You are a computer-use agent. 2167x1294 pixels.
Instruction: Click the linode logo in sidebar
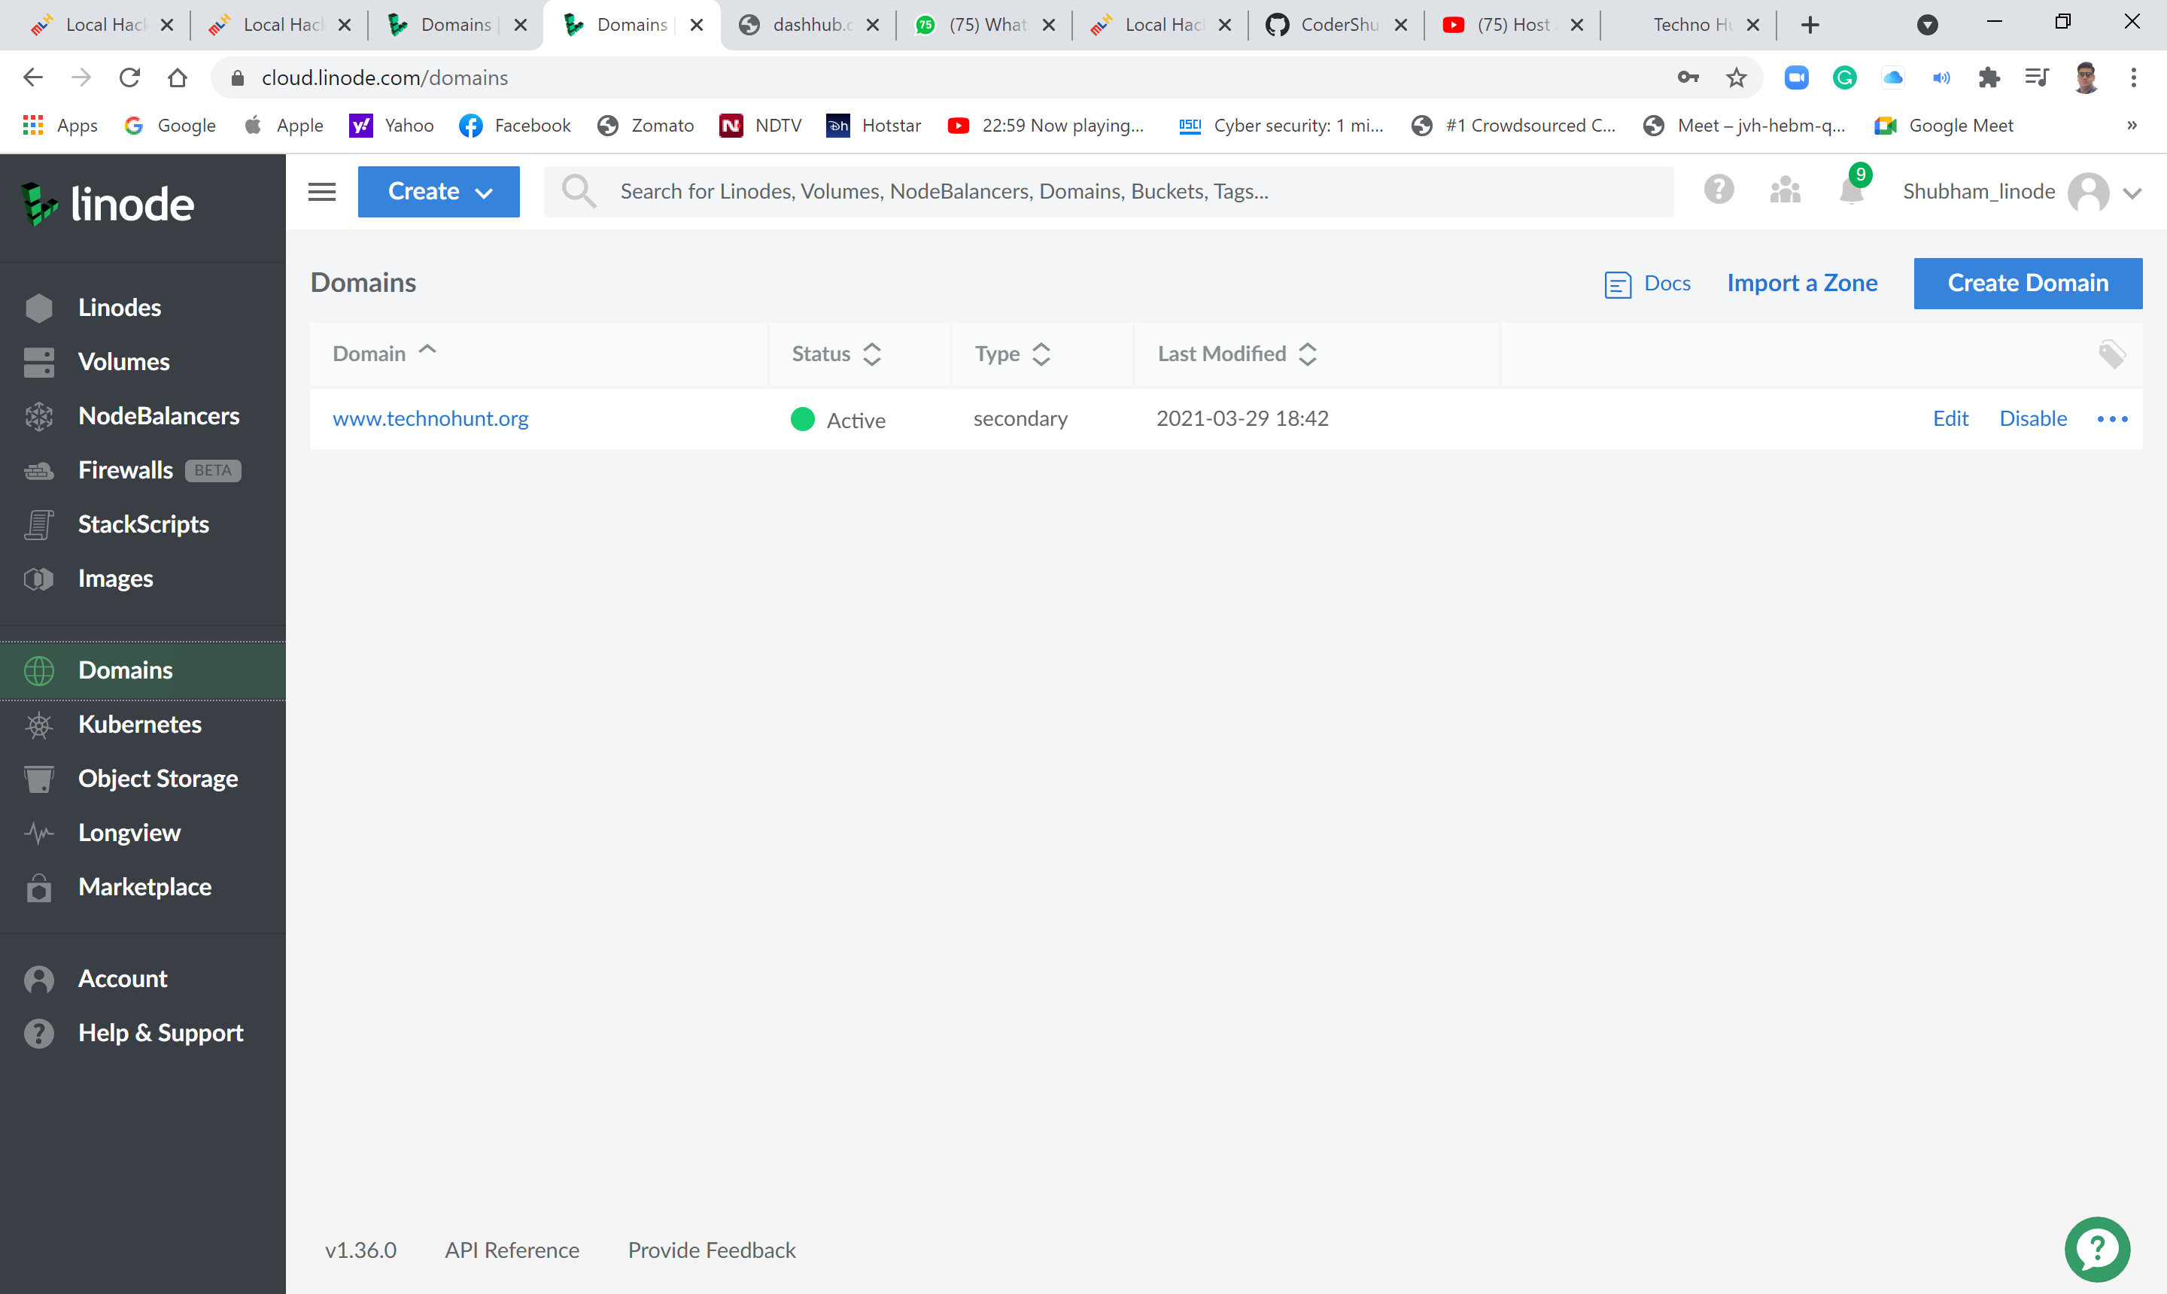(x=109, y=205)
